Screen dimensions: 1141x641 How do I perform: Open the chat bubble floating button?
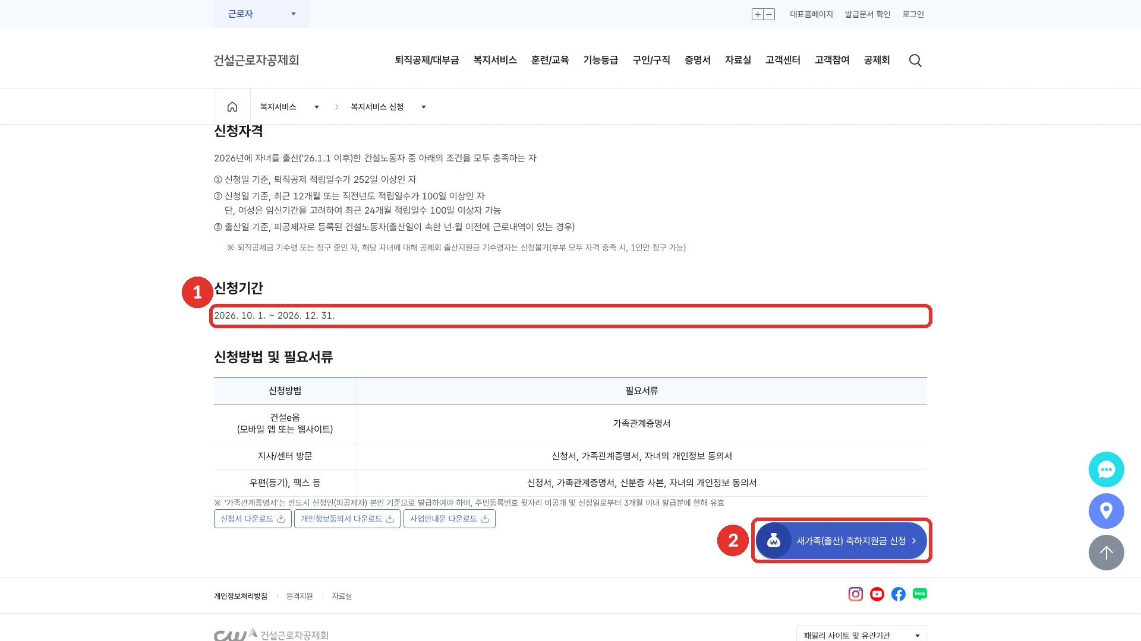[x=1106, y=469]
